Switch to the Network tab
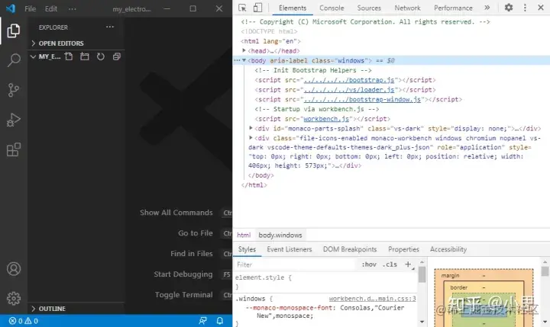 pos(407,8)
